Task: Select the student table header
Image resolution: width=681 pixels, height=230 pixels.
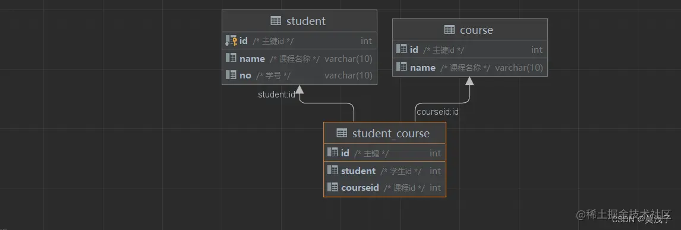Action: 299,21
